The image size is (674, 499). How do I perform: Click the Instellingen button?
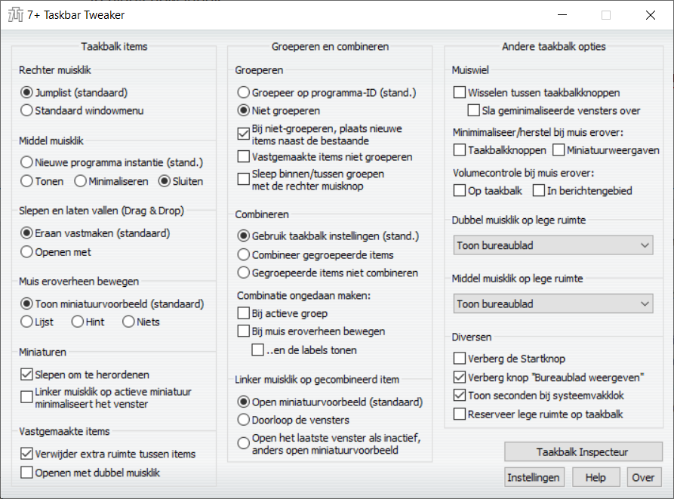pyautogui.click(x=534, y=477)
